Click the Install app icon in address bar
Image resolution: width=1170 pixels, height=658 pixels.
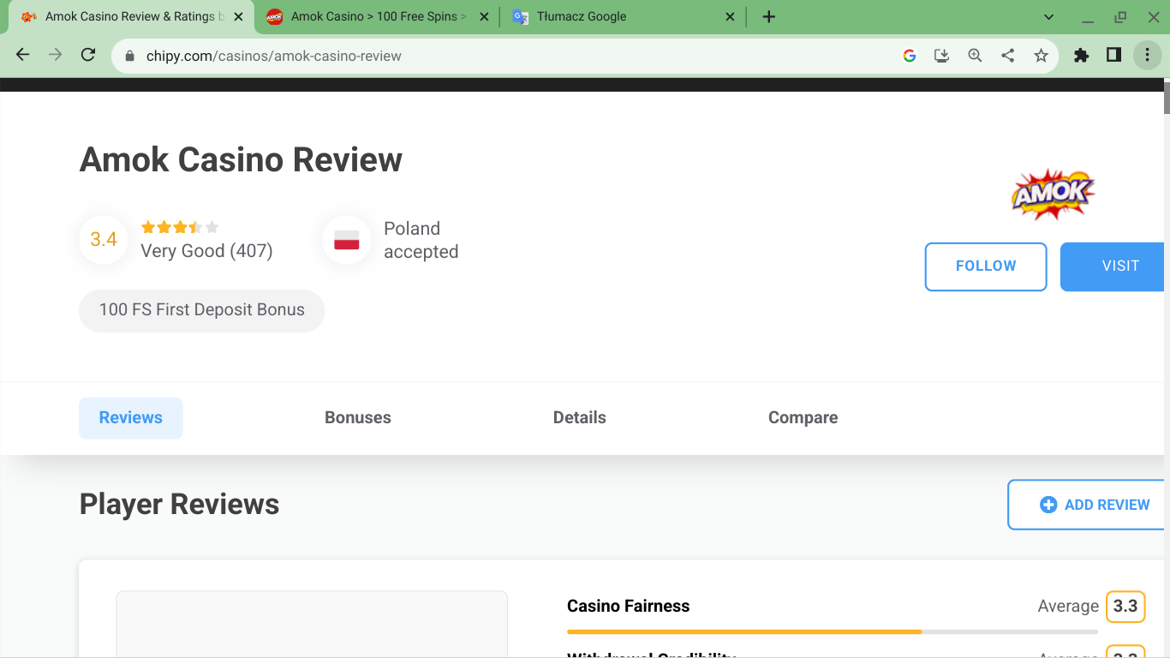coord(941,56)
